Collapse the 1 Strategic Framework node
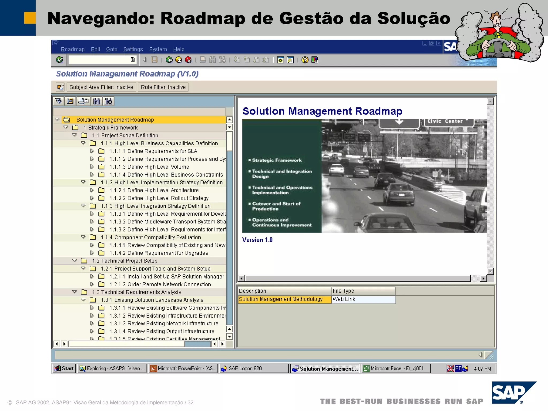The image size is (548, 411). point(66,127)
